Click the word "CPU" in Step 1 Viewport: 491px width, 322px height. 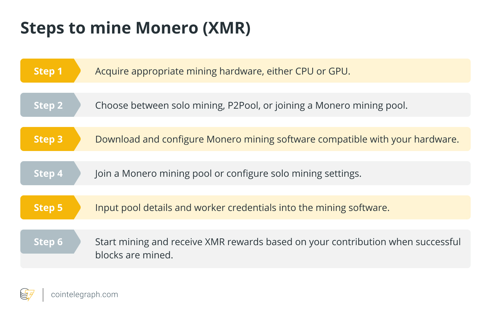pos(304,71)
